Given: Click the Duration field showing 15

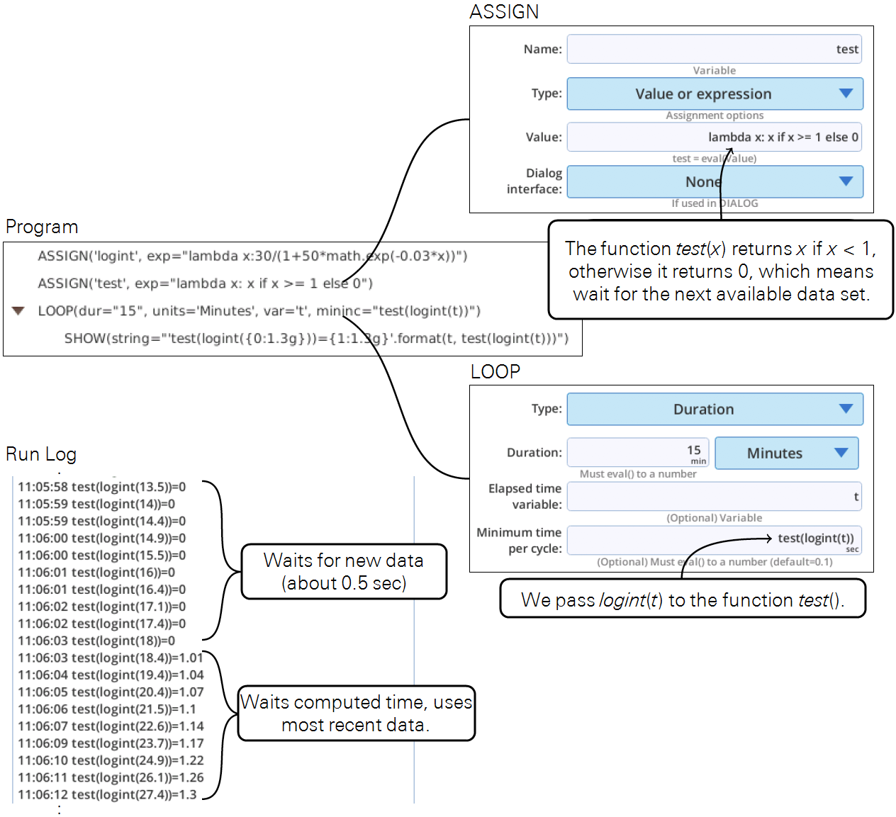Looking at the screenshot, I should [x=637, y=452].
